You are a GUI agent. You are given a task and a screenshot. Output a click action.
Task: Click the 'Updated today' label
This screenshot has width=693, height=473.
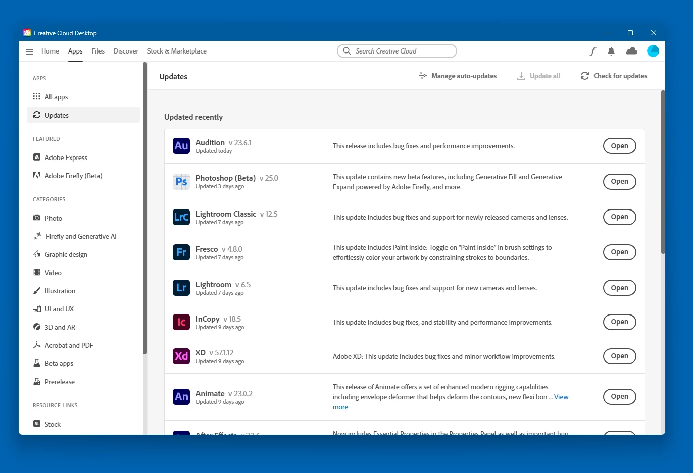(214, 151)
